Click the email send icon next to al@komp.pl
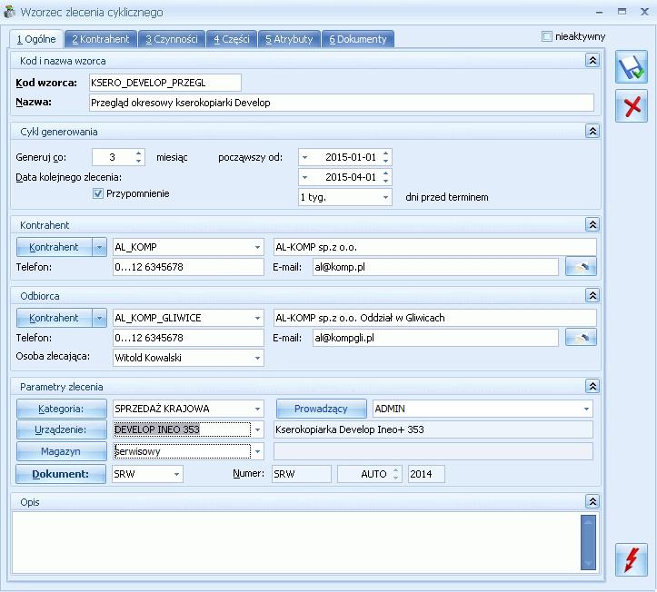Image resolution: width=657 pixels, height=592 pixels. [581, 267]
